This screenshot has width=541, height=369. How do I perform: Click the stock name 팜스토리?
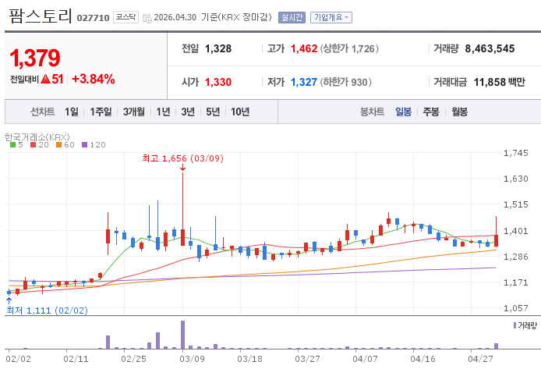[41, 16]
